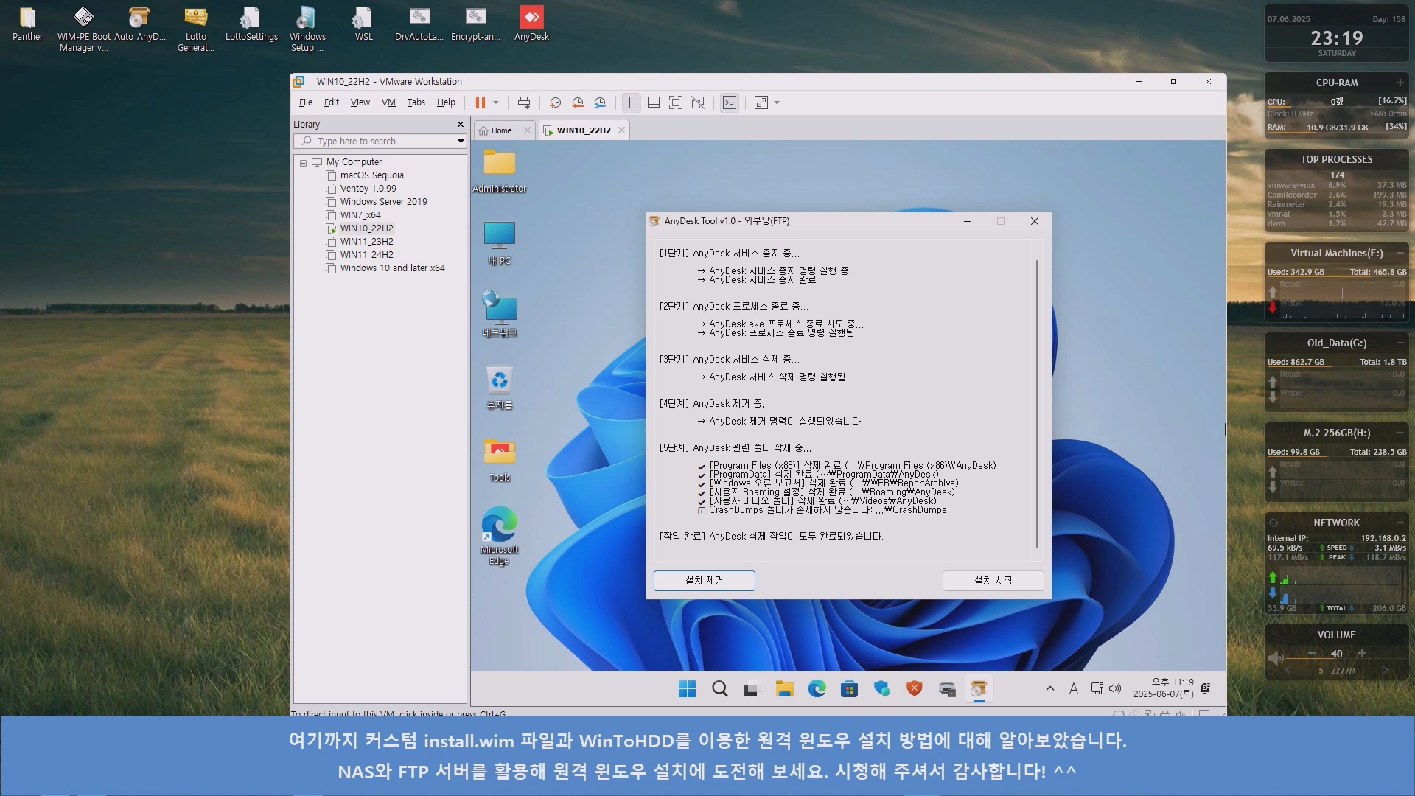Open the Help menu in VMware

click(x=446, y=102)
